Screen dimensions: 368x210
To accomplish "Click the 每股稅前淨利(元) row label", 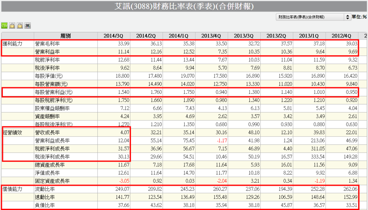I will [54, 100].
